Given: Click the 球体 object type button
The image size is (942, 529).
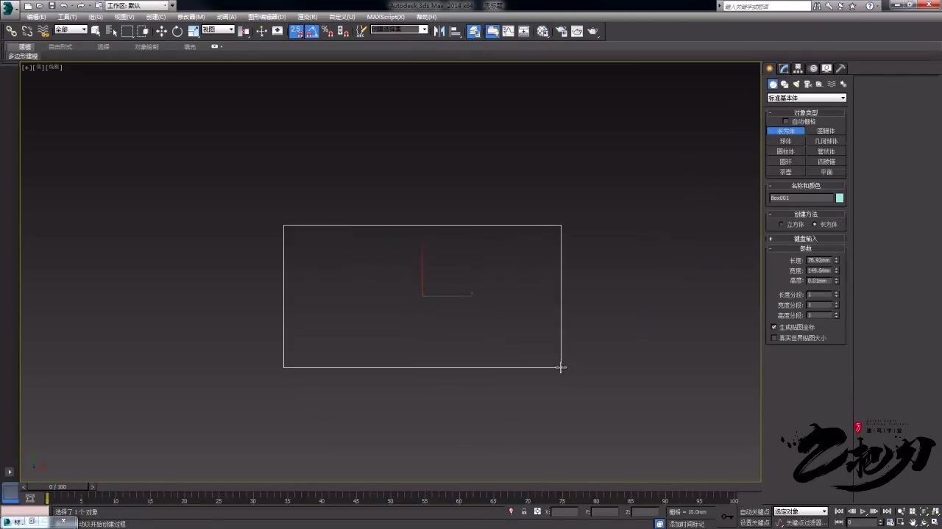Looking at the screenshot, I should [786, 141].
